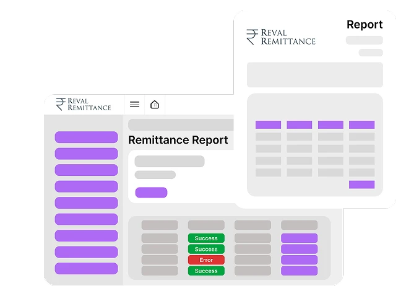Click the home icon in top bar
This screenshot has width=419, height=296.
pos(155,105)
